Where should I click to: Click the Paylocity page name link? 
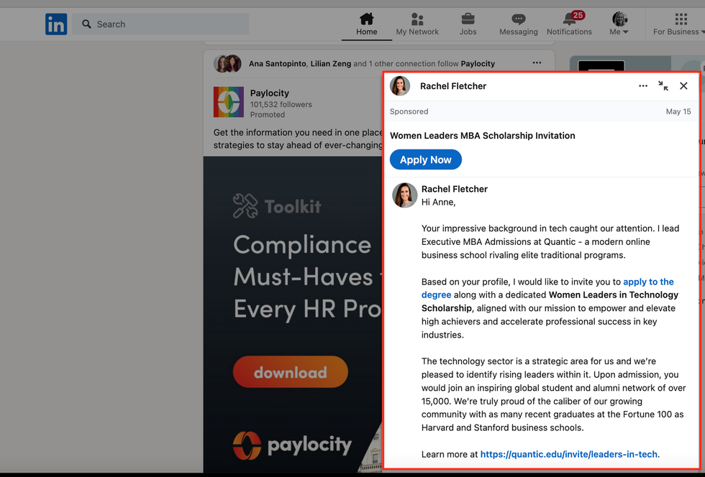[270, 93]
